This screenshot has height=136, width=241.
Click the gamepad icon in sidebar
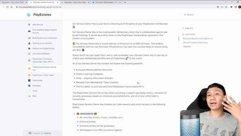[x=29, y=31]
